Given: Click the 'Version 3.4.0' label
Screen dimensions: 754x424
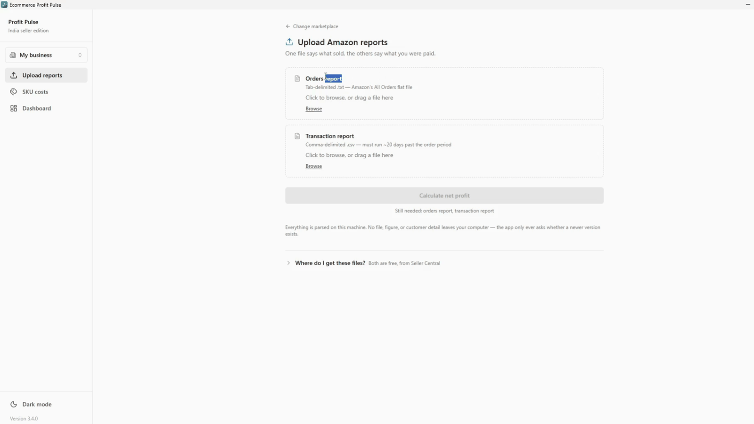Looking at the screenshot, I should pyautogui.click(x=24, y=419).
